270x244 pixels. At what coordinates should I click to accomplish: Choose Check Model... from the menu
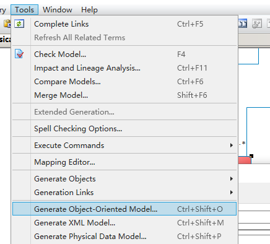coord(124,54)
